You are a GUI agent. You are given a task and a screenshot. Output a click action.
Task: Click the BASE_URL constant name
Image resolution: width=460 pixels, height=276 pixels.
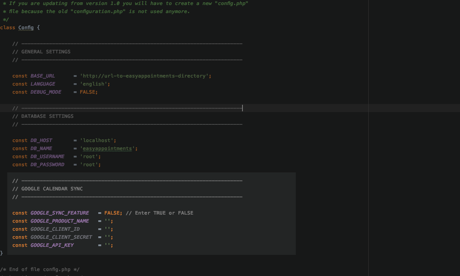tap(43, 76)
